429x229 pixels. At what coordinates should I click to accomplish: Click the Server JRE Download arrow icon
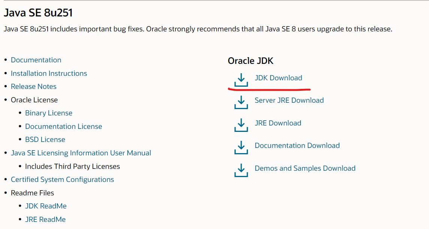tap(241, 102)
